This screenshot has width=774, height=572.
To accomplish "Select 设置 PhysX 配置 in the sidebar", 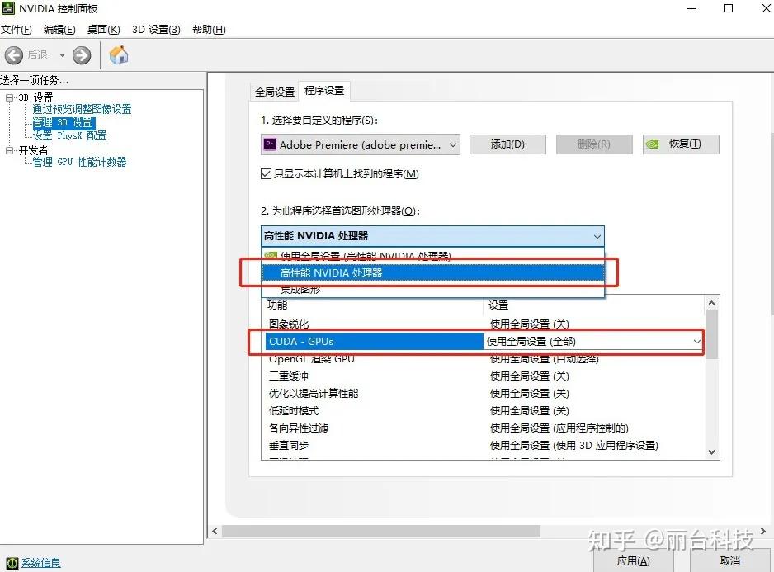I will (69, 135).
